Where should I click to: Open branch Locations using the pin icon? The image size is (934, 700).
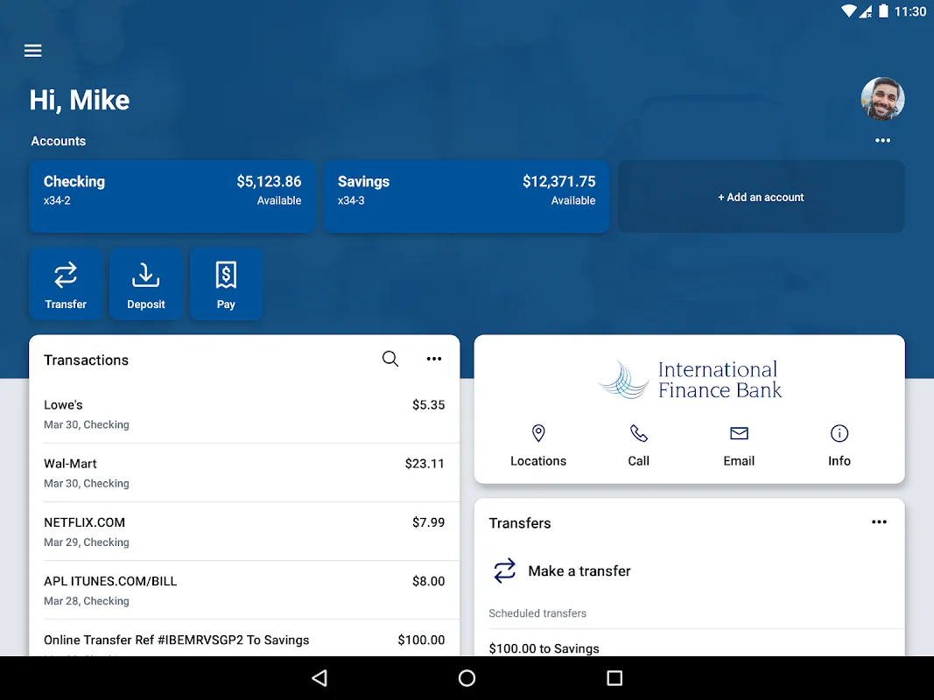pyautogui.click(x=537, y=433)
